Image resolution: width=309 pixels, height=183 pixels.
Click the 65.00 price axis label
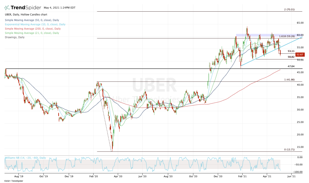tap(300, 23)
